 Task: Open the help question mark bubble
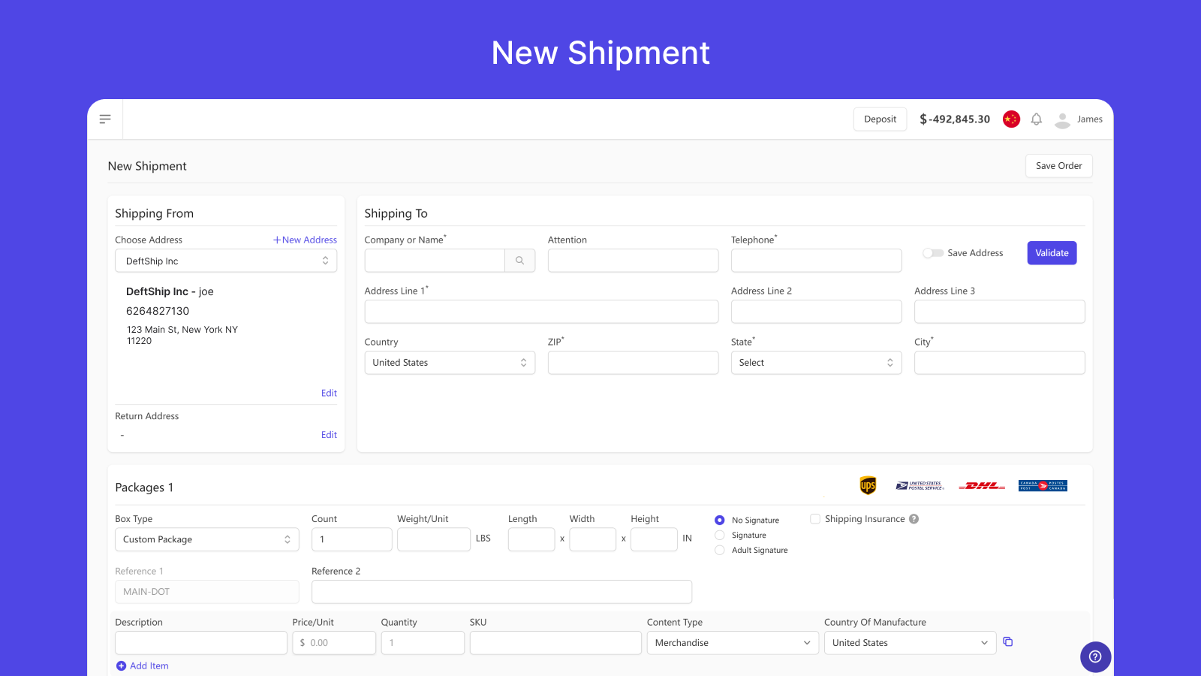pyautogui.click(x=1095, y=656)
